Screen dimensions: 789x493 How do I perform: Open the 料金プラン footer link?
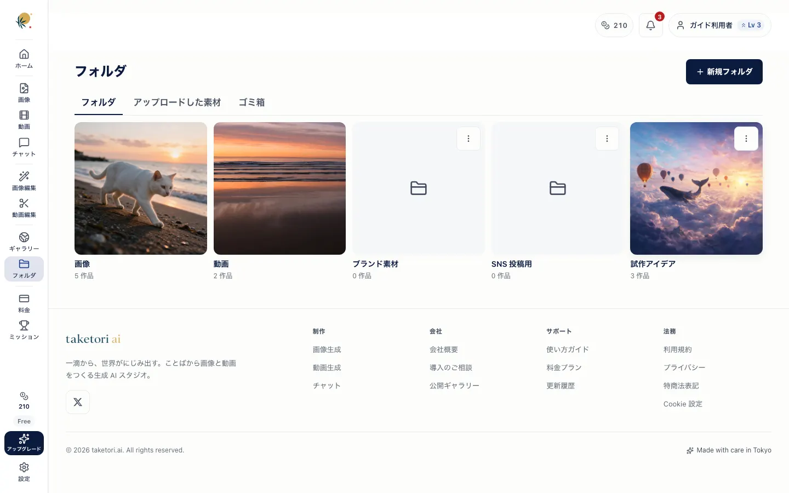[x=564, y=368]
